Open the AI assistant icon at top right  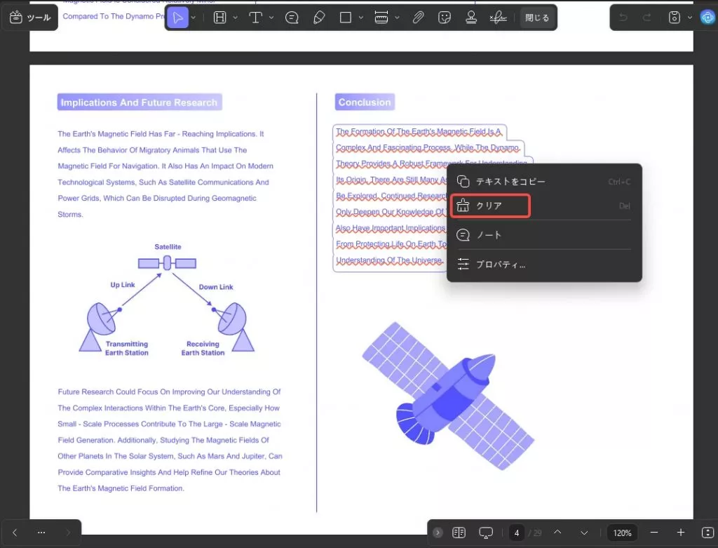[x=708, y=18]
